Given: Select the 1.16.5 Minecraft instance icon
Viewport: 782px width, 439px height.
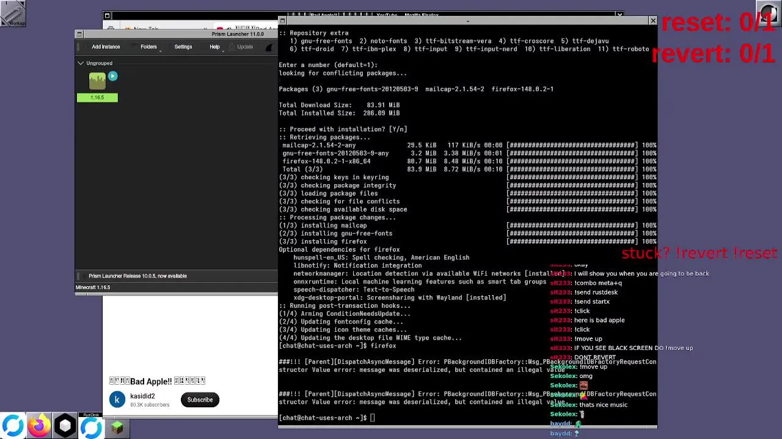Looking at the screenshot, I should pos(97,82).
